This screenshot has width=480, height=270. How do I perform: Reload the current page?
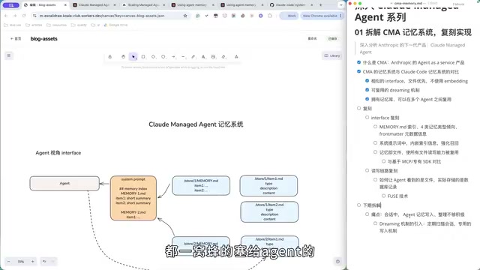pyautogui.click(x=24, y=16)
